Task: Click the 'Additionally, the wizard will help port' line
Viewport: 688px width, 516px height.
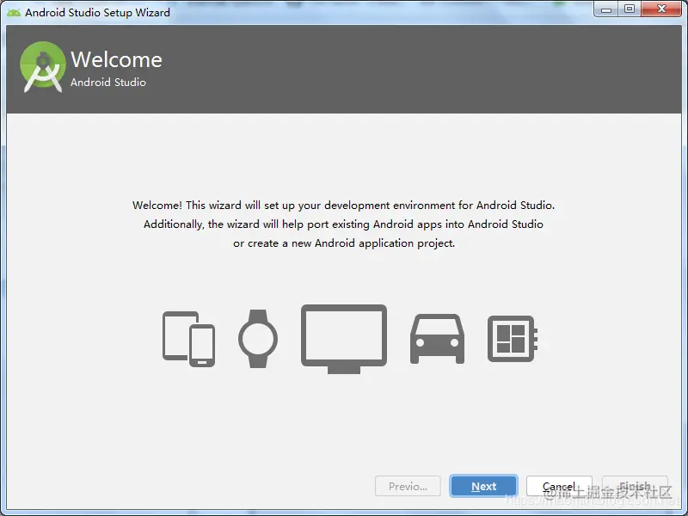Action: (x=343, y=224)
